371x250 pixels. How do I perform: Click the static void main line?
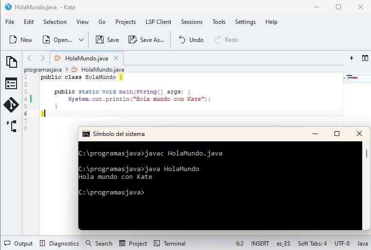(x=123, y=92)
